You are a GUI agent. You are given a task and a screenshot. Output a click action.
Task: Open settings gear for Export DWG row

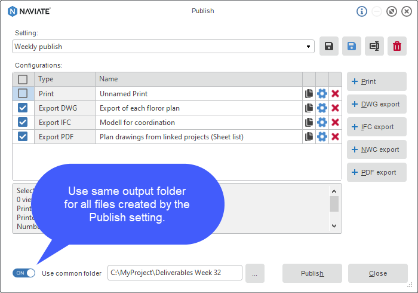(x=322, y=108)
